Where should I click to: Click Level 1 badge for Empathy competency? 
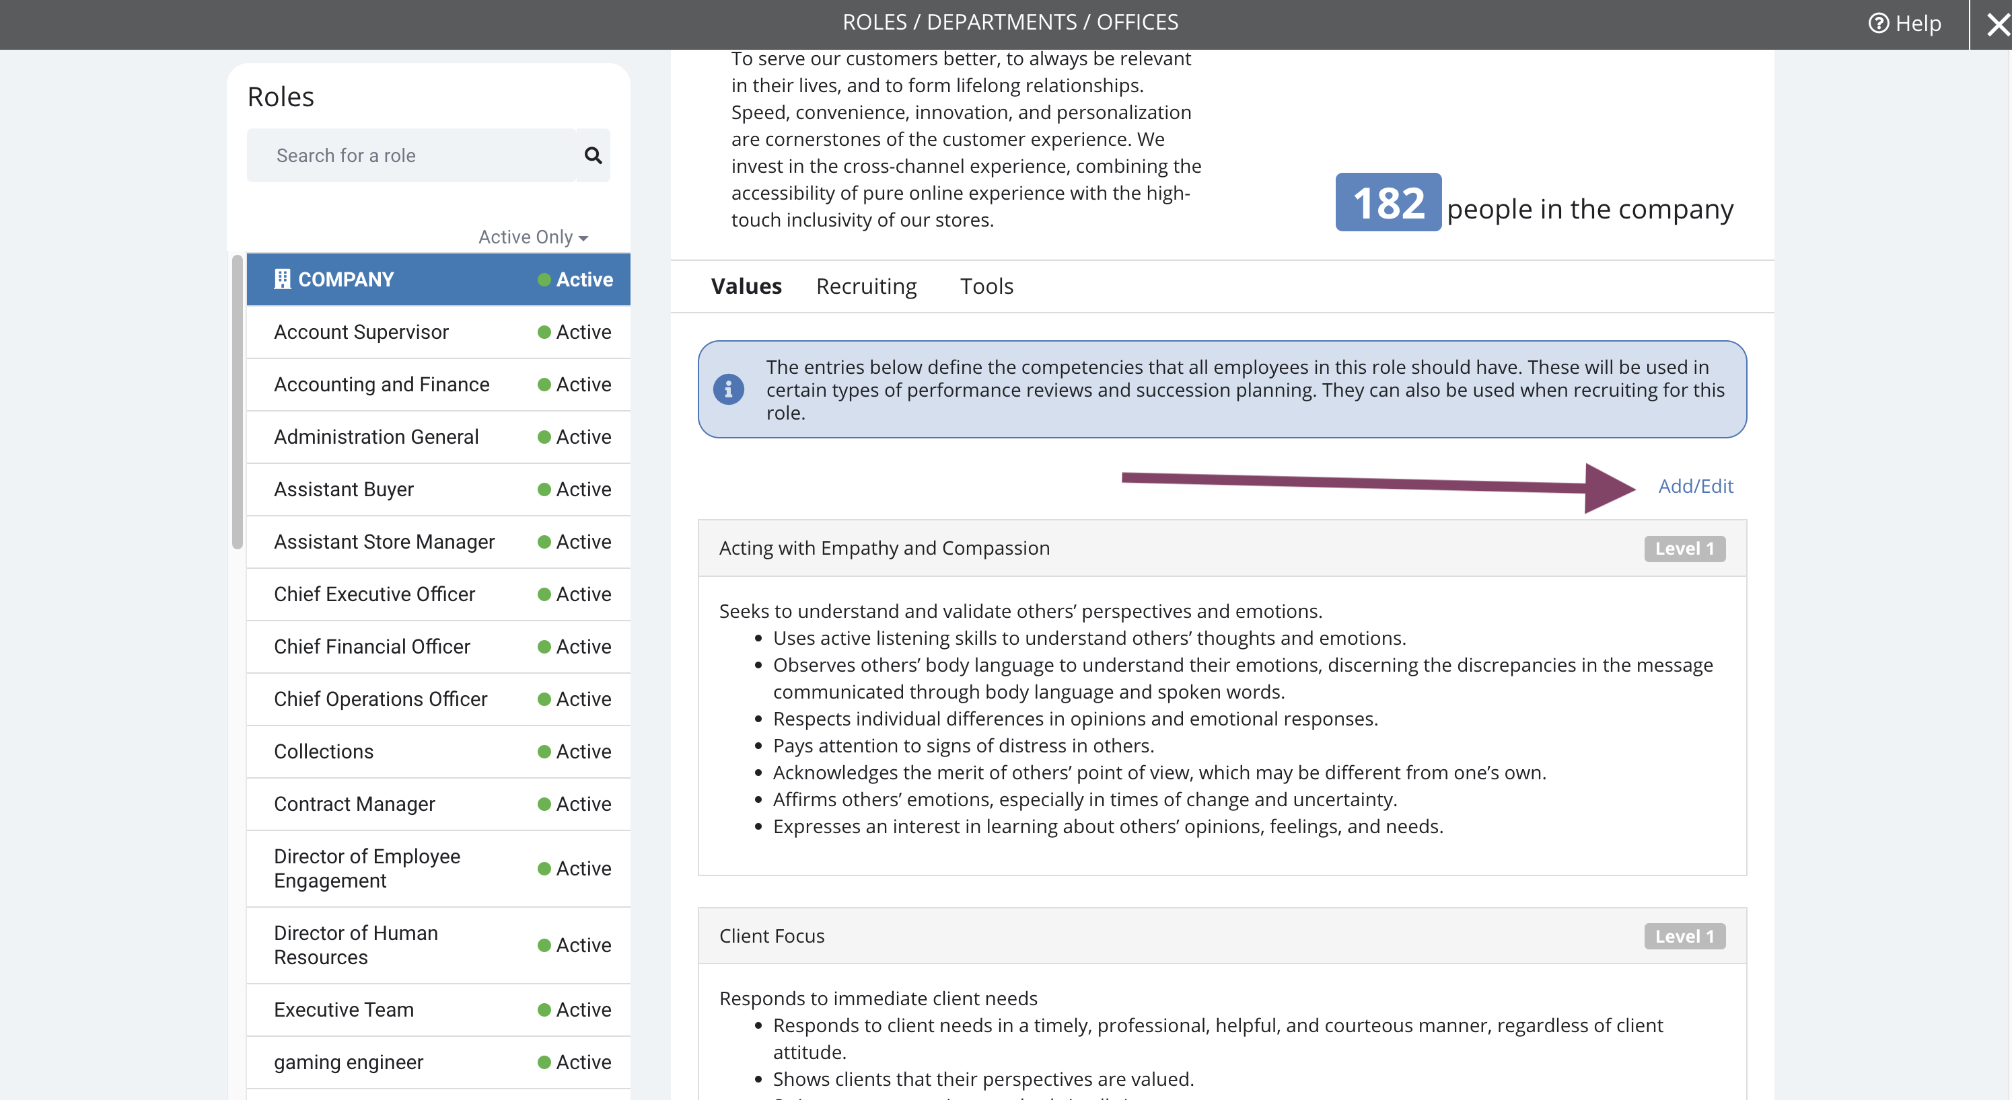click(1685, 548)
